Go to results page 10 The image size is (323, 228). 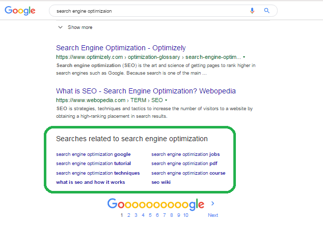[186, 215]
